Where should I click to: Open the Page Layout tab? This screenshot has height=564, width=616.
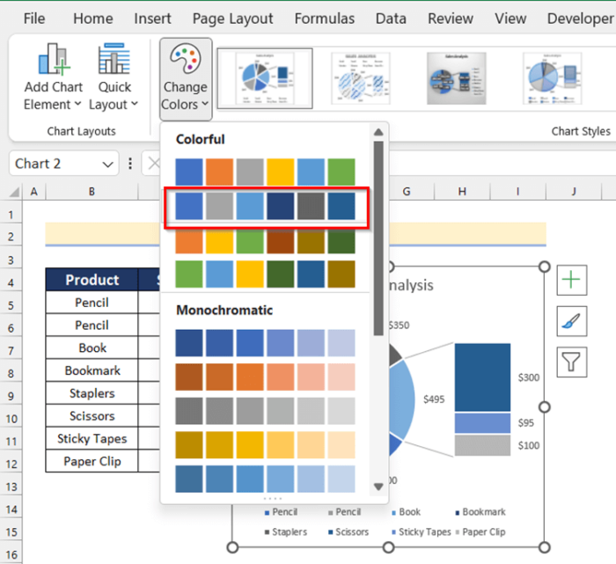tap(232, 18)
